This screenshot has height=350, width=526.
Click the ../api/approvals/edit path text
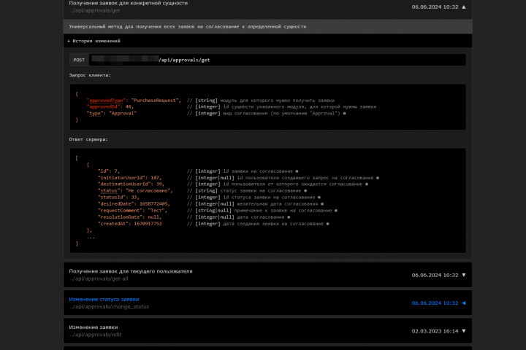click(95, 335)
